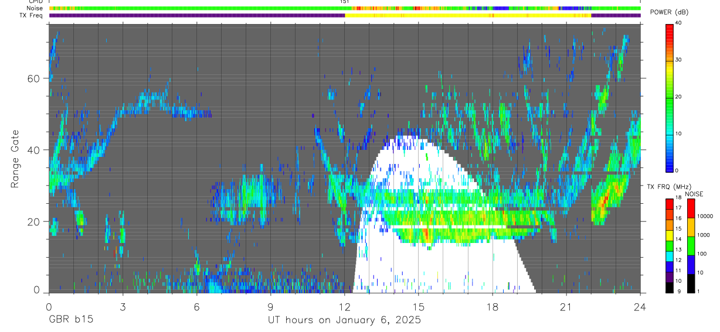The width and height of the screenshot is (720, 332).
Task: Select the 'POWER (dB)' legend title
Action: point(670,13)
